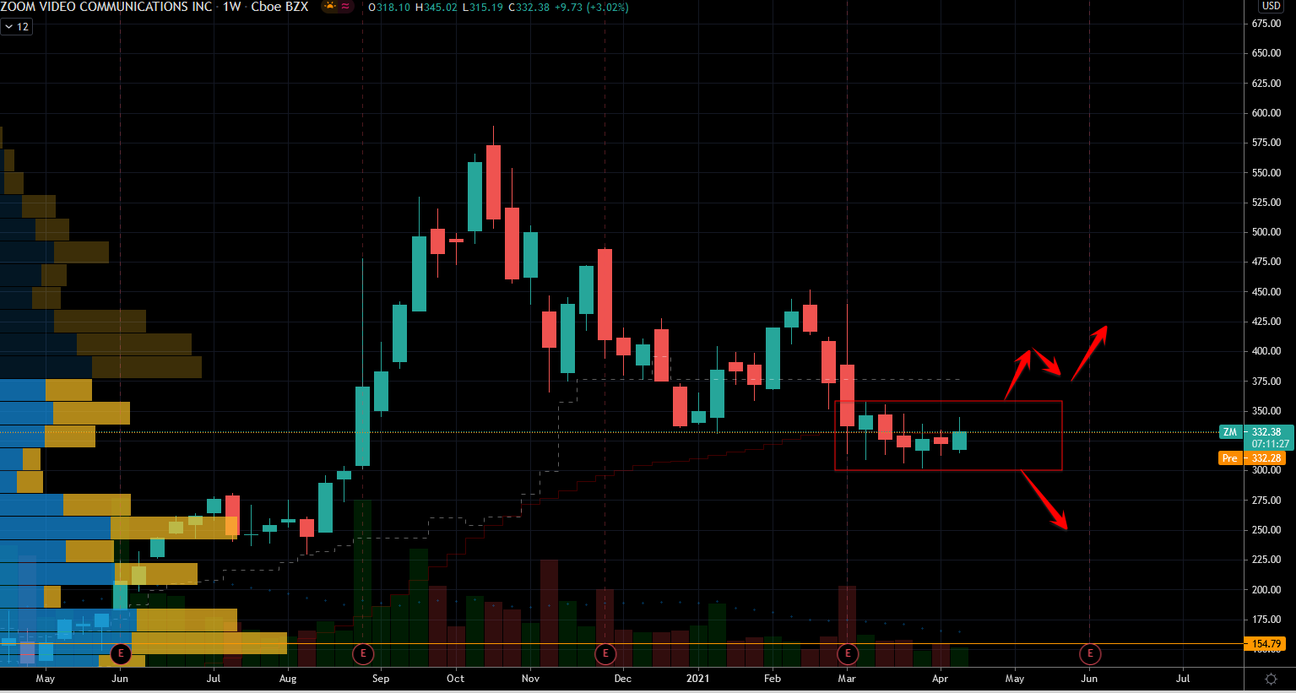Click the pink delayed-data wave icon

(346, 7)
